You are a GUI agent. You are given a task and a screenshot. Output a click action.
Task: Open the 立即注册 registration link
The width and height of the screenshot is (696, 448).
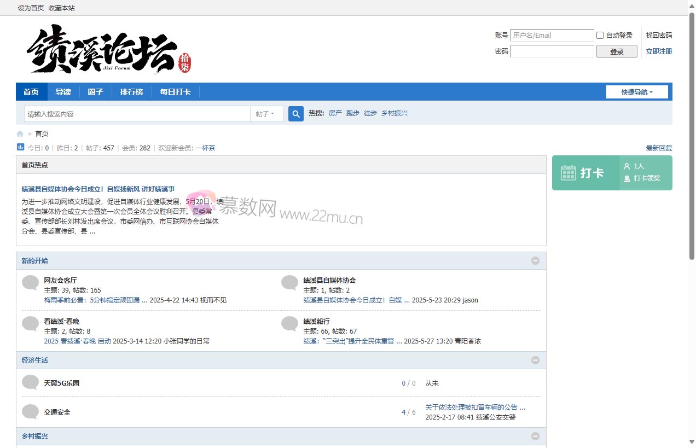pos(658,50)
